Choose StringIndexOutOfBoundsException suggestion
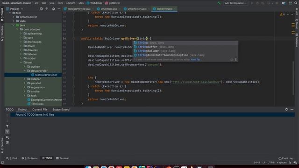 185,55
